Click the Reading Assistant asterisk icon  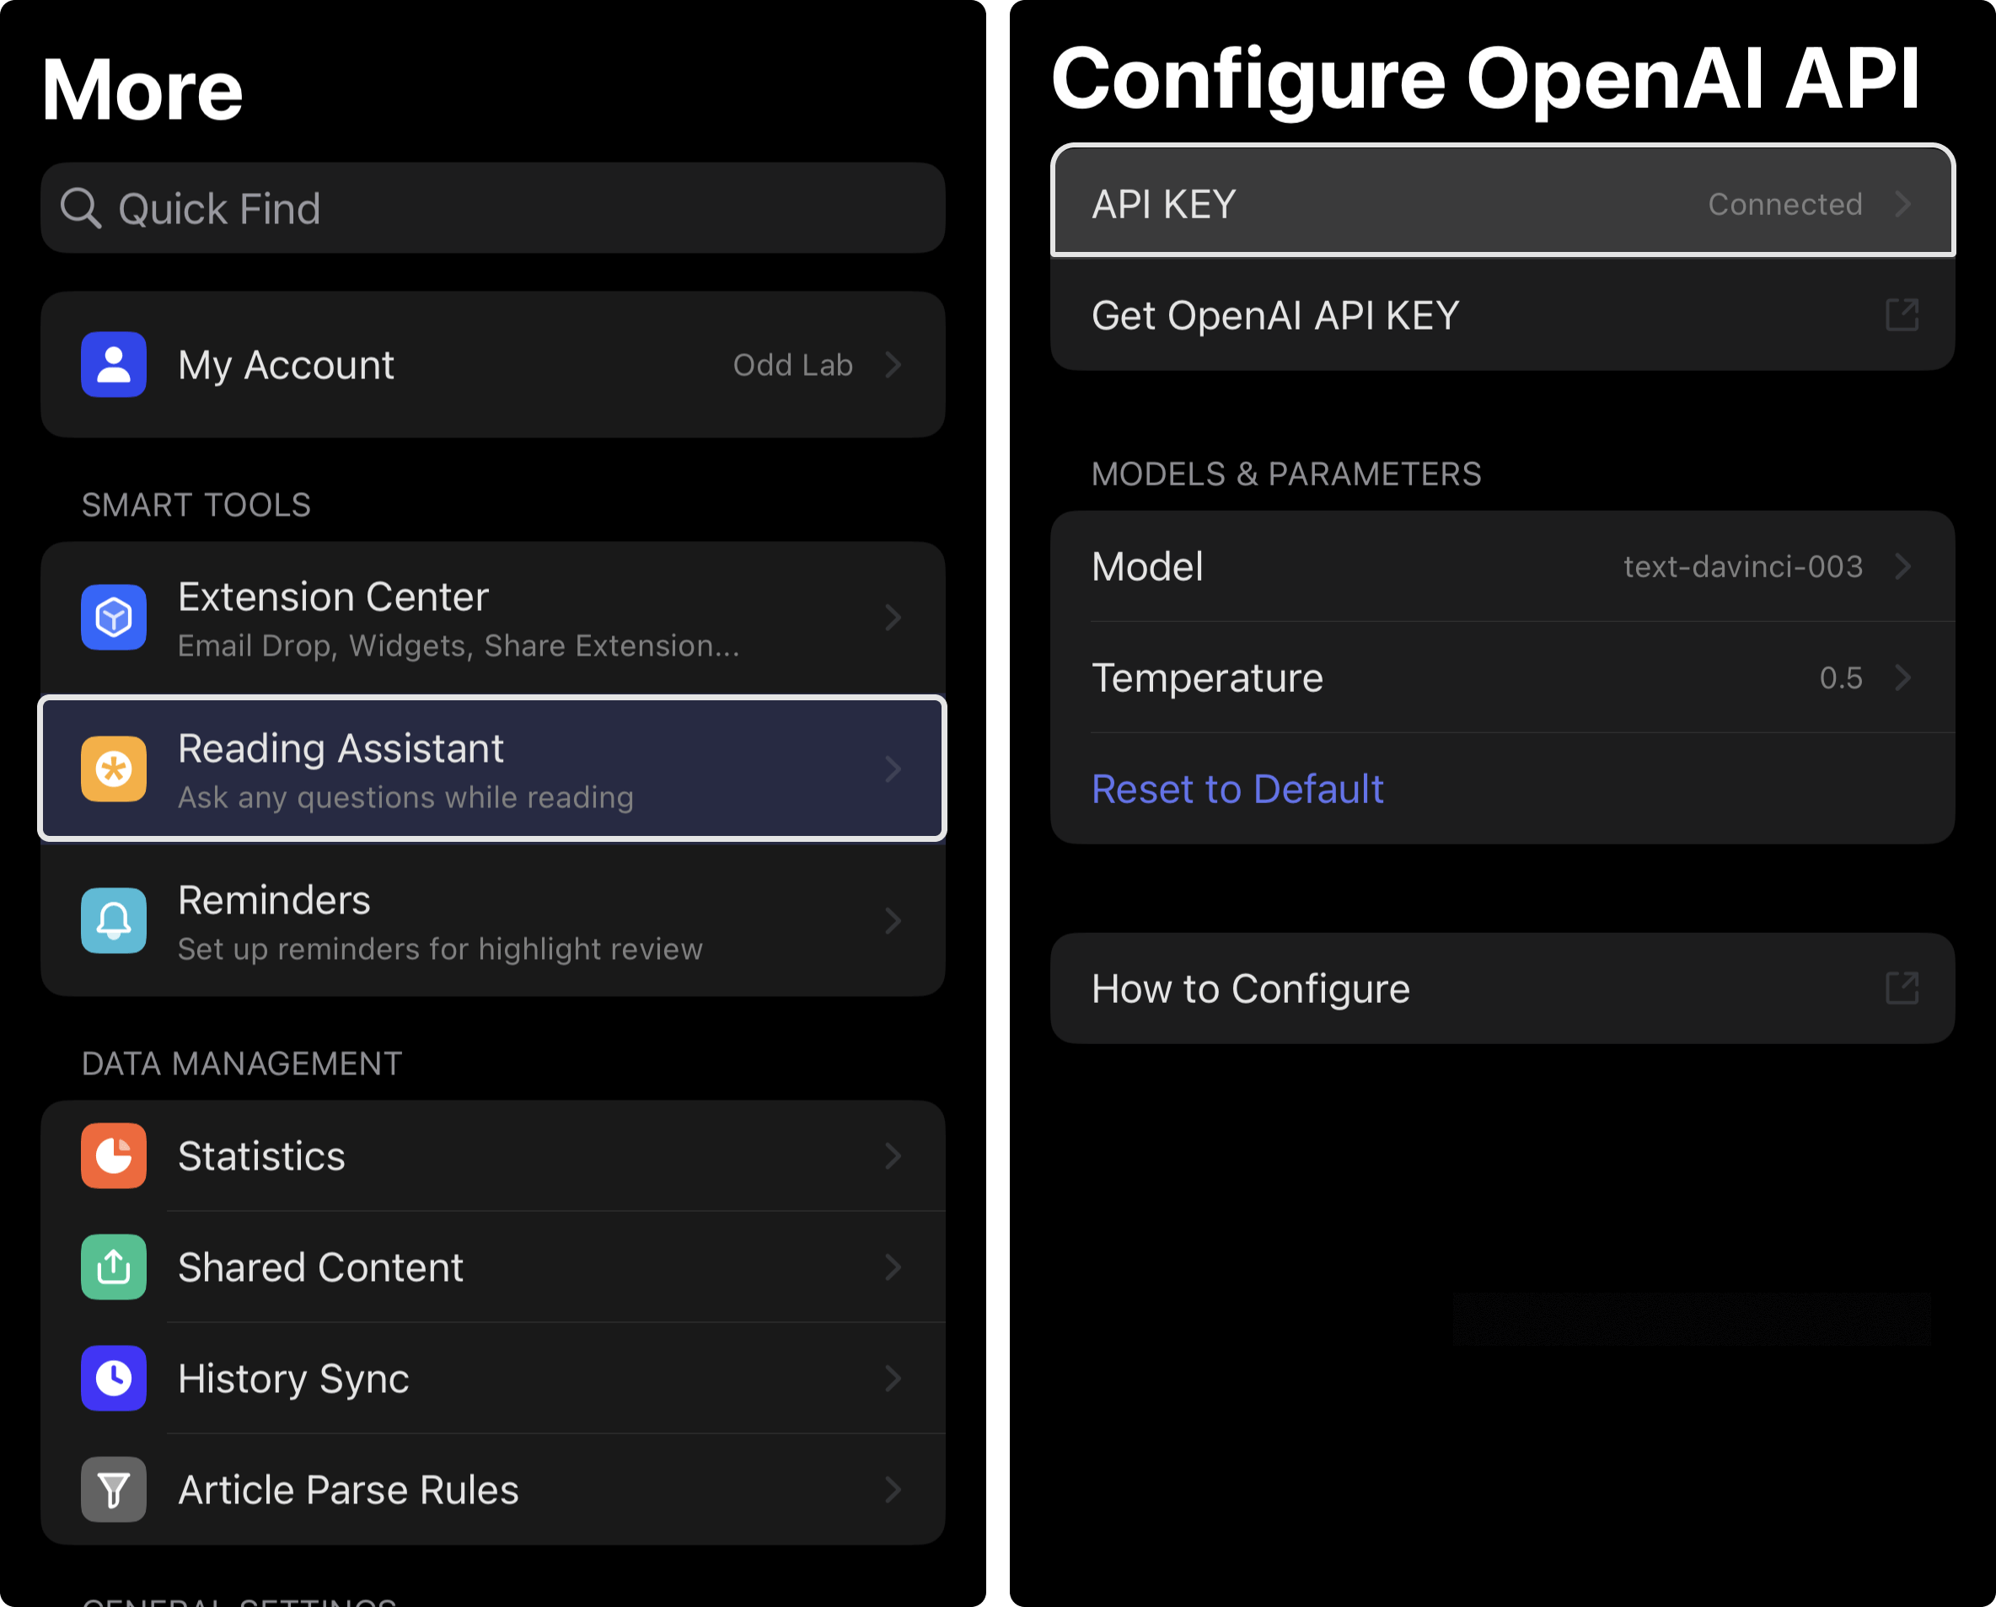click(114, 769)
